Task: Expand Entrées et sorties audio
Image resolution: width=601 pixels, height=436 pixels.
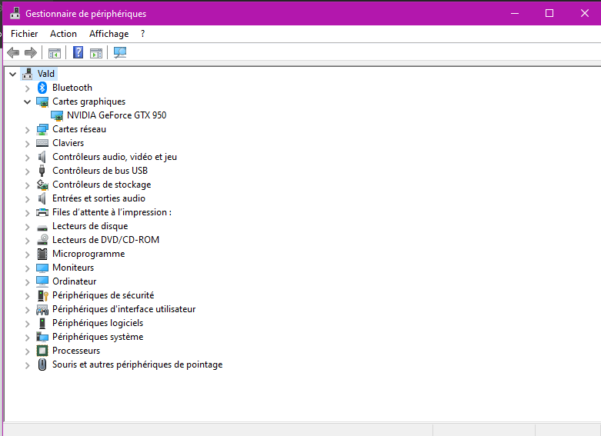Action: 27,199
